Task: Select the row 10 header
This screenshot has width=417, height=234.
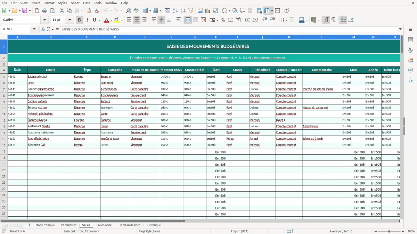Action: 4,108
